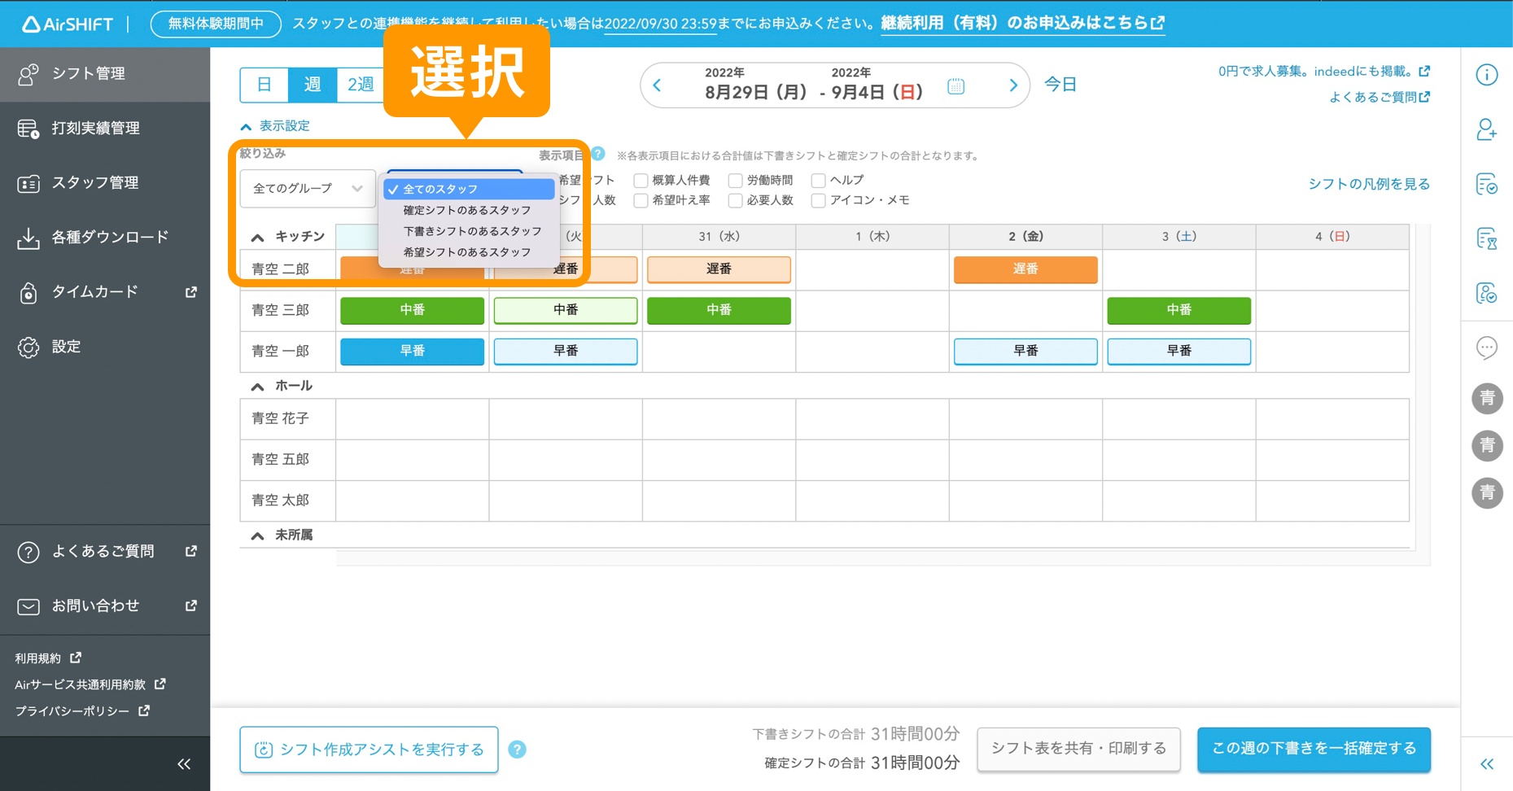Viewport: 1513px width, 791px height.
Task: Open the 全てのグループ dropdown
Action: pyautogui.click(x=307, y=188)
